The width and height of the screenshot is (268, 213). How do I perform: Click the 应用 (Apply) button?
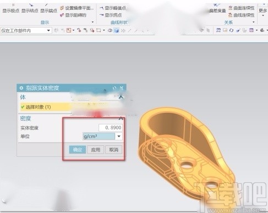[x=96, y=150]
